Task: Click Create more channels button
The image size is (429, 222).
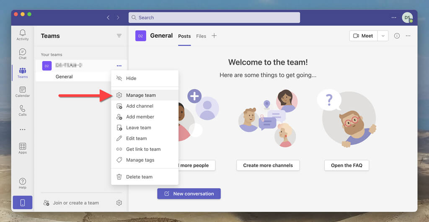Action: (268, 165)
